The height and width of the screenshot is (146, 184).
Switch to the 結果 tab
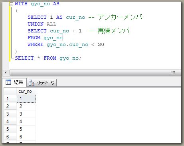14,82
